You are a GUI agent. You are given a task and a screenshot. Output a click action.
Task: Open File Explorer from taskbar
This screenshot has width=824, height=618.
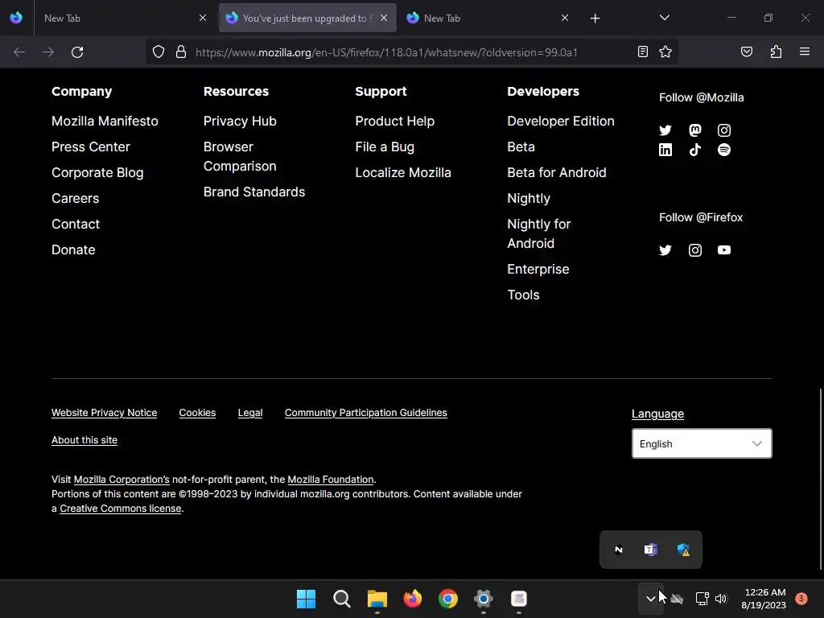point(377,599)
